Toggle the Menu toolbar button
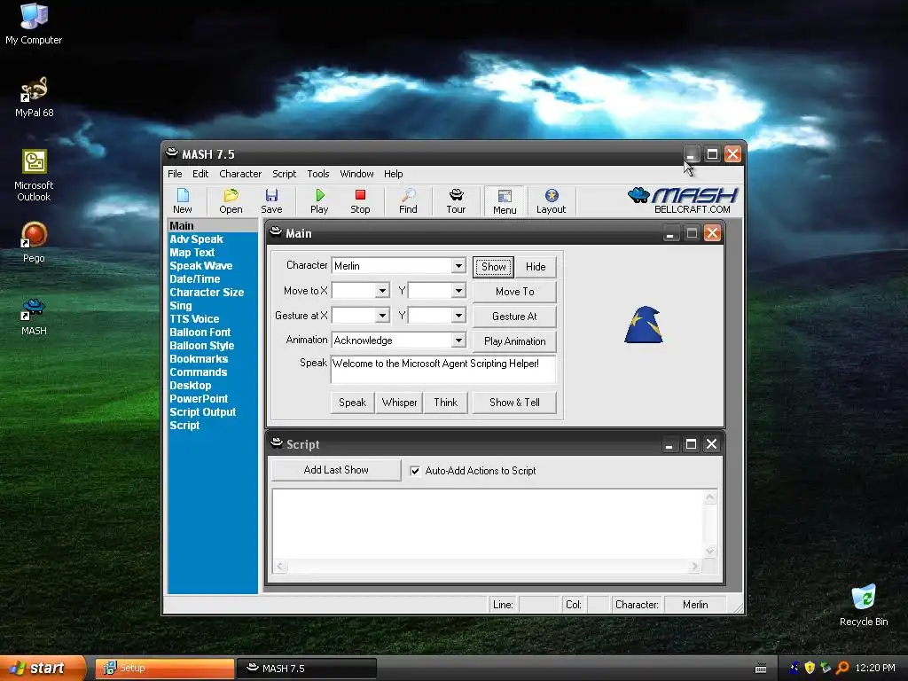The image size is (908, 681). point(505,201)
